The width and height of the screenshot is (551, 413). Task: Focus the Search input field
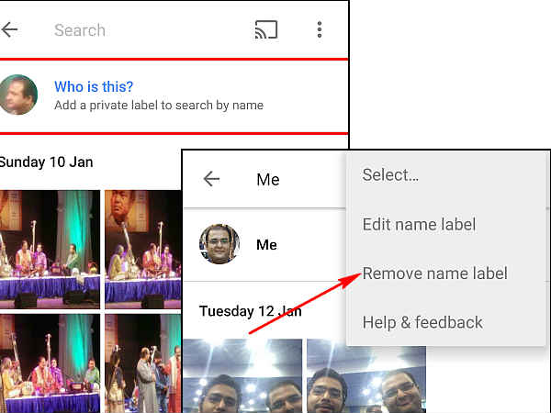[x=138, y=30]
